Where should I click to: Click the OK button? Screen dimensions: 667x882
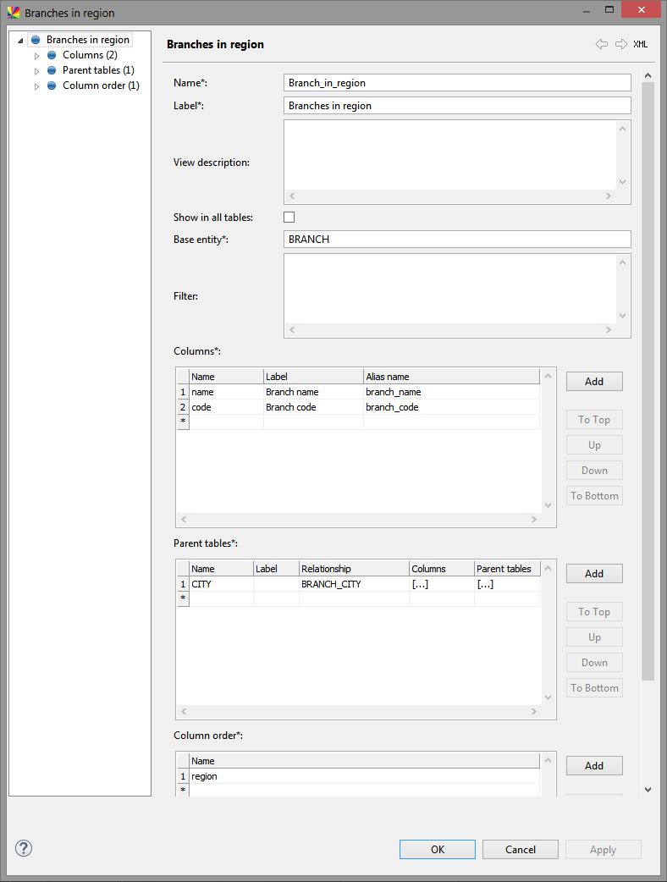(x=437, y=849)
